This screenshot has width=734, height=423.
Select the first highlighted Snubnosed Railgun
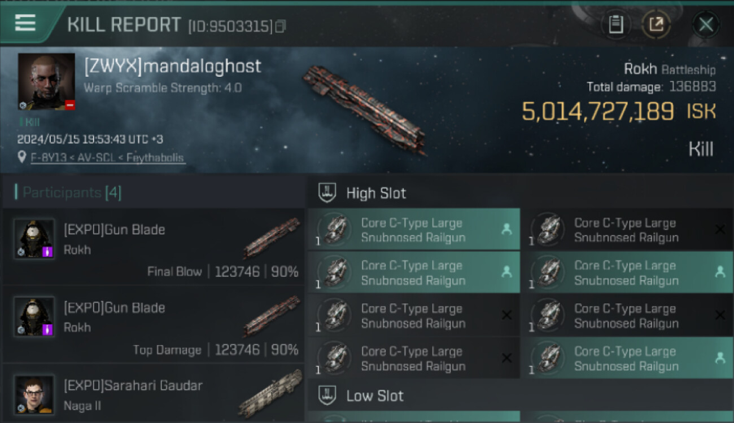click(x=413, y=230)
